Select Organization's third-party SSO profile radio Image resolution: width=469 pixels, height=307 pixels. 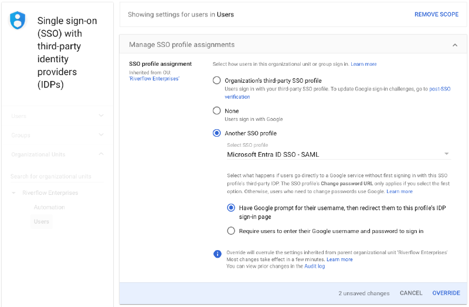click(216, 80)
